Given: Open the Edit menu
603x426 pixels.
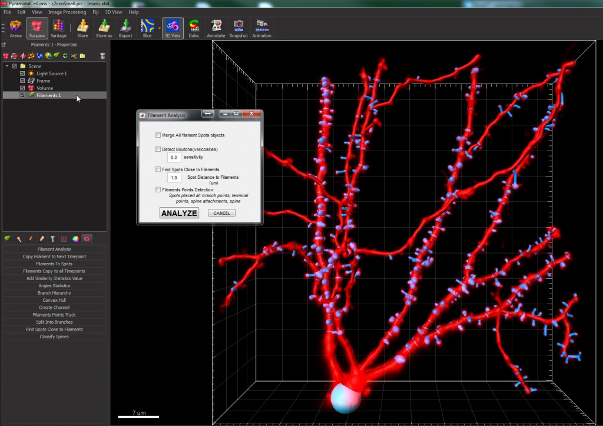Looking at the screenshot, I should click(x=21, y=12).
